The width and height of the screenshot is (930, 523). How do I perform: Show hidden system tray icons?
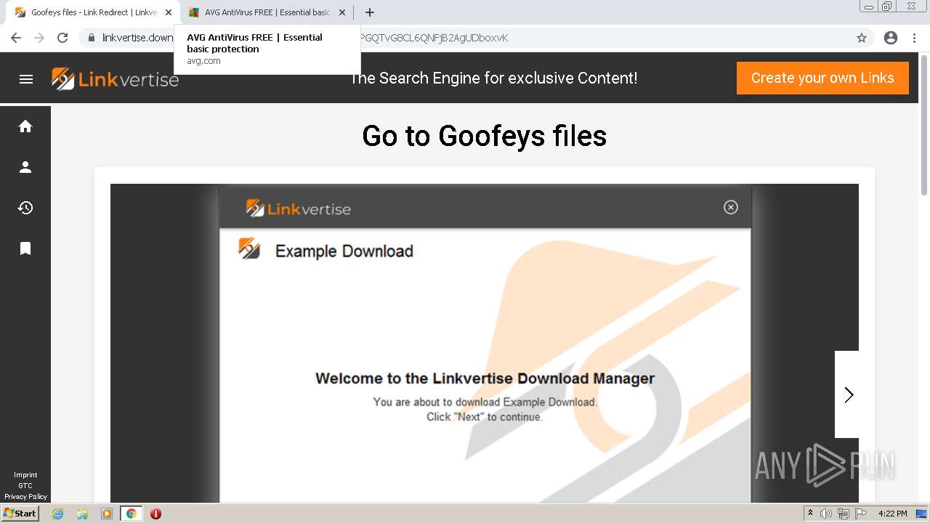pos(810,514)
